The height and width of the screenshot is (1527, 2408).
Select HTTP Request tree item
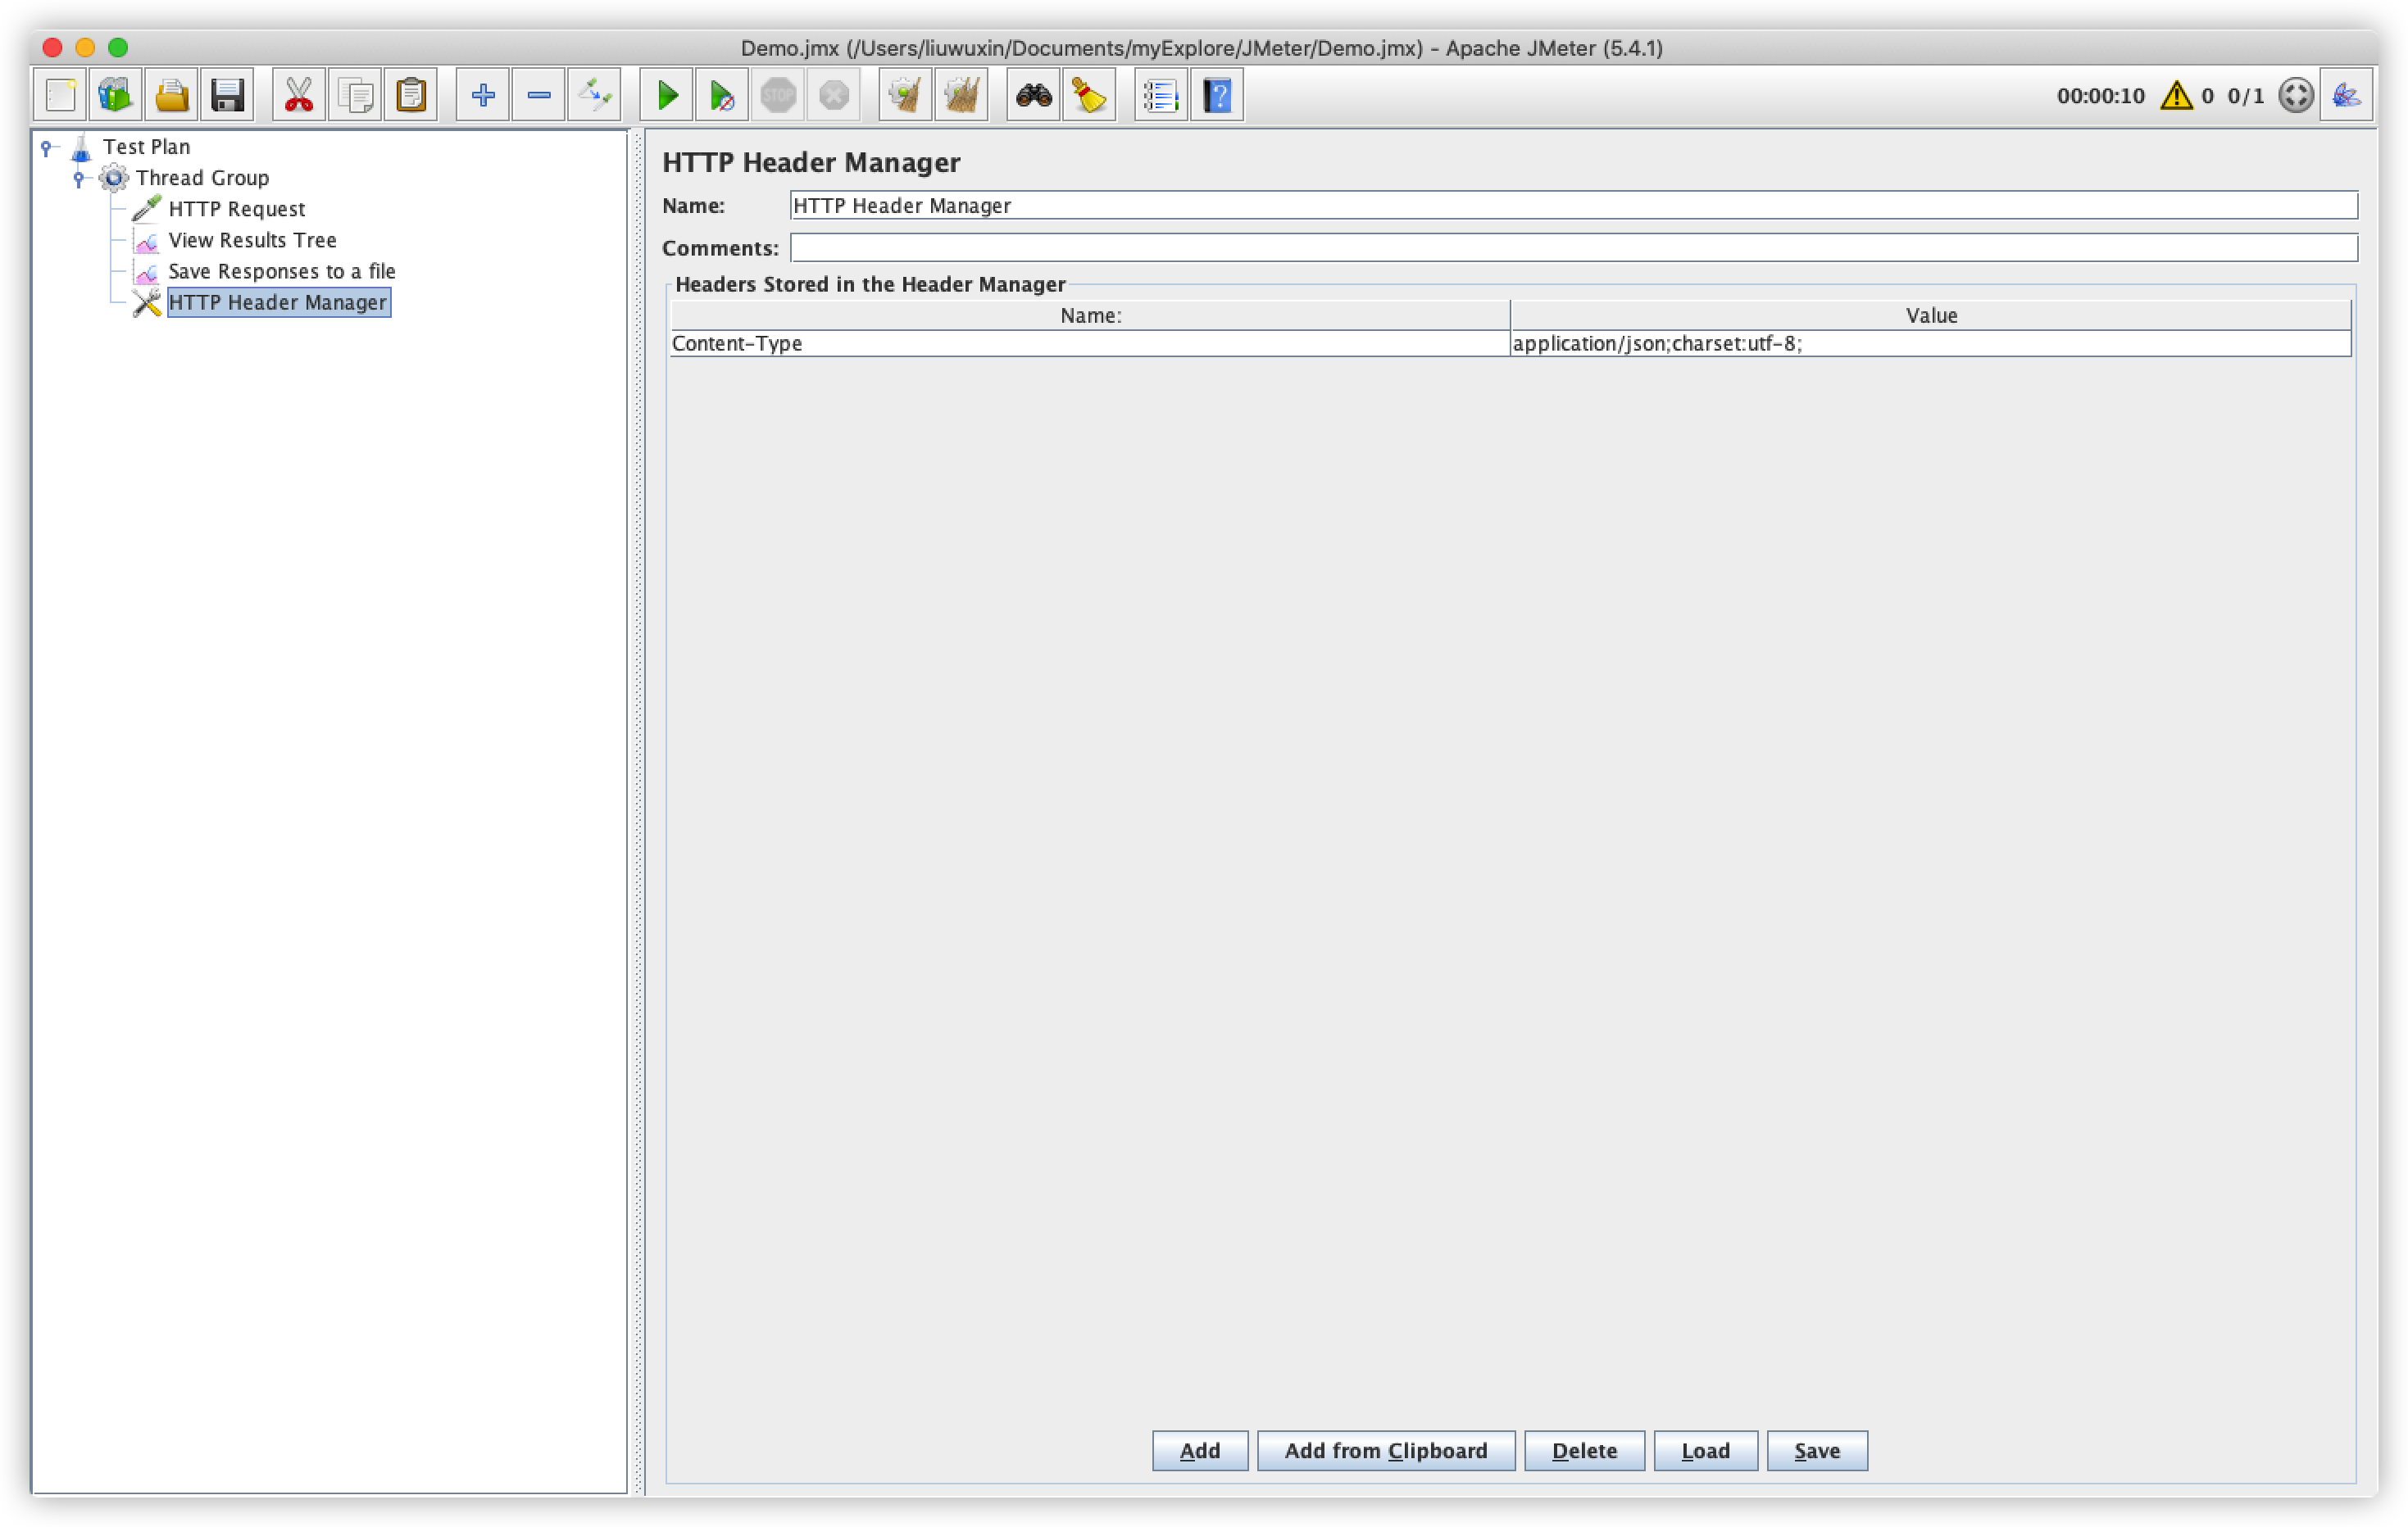point(236,209)
